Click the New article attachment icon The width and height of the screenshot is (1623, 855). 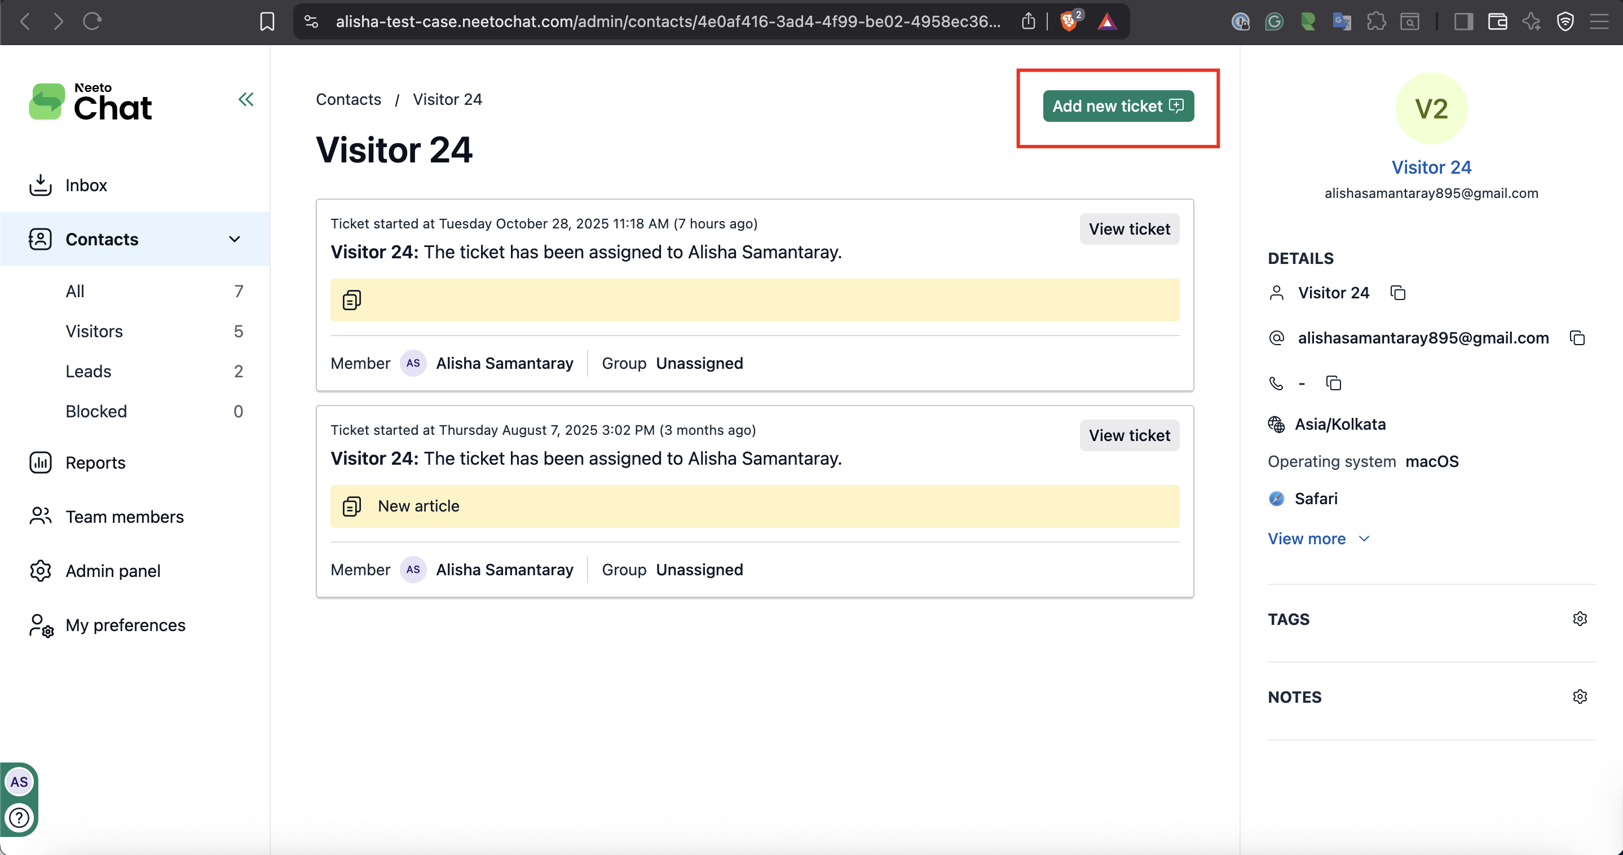(x=351, y=506)
